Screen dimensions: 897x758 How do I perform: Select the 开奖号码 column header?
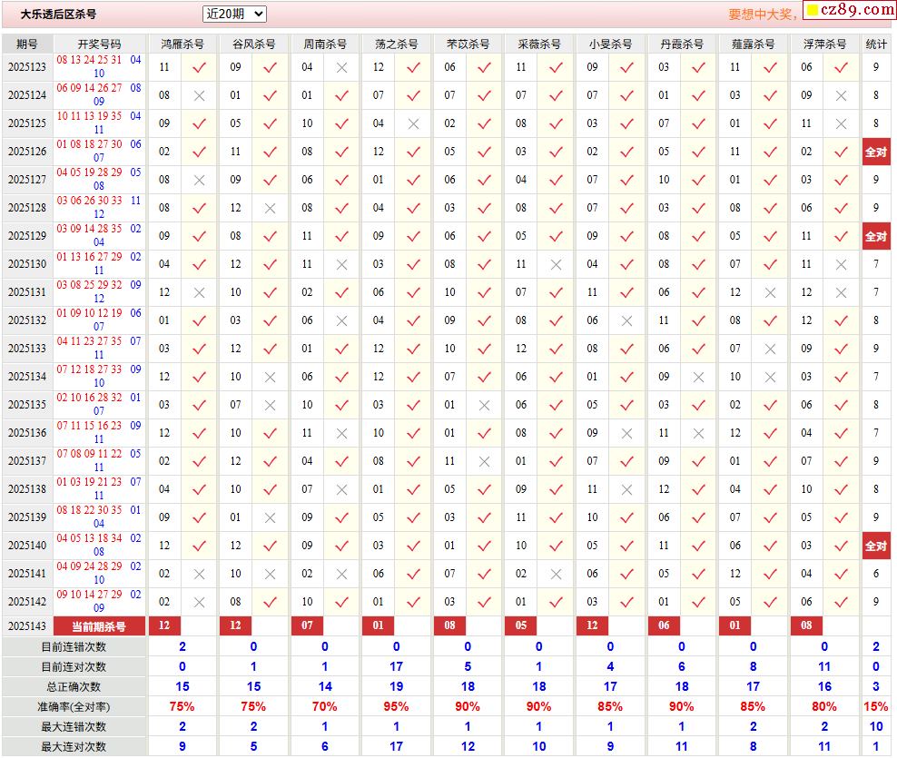99,44
